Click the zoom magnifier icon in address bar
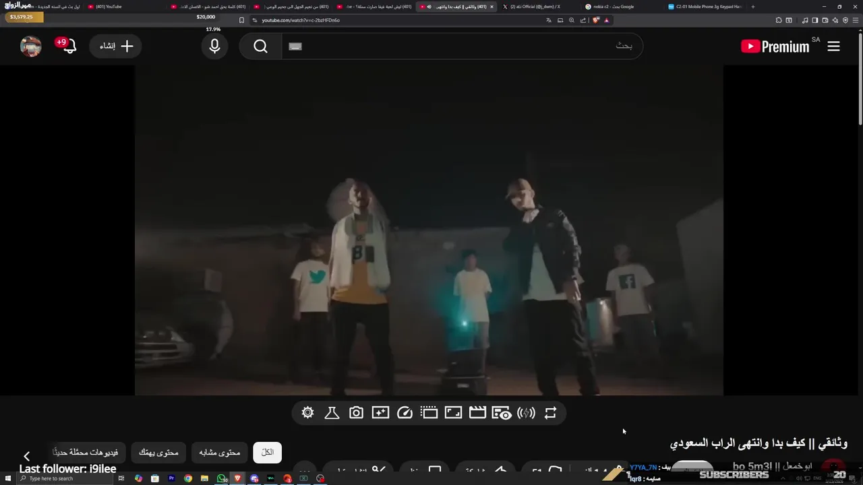 point(572,20)
